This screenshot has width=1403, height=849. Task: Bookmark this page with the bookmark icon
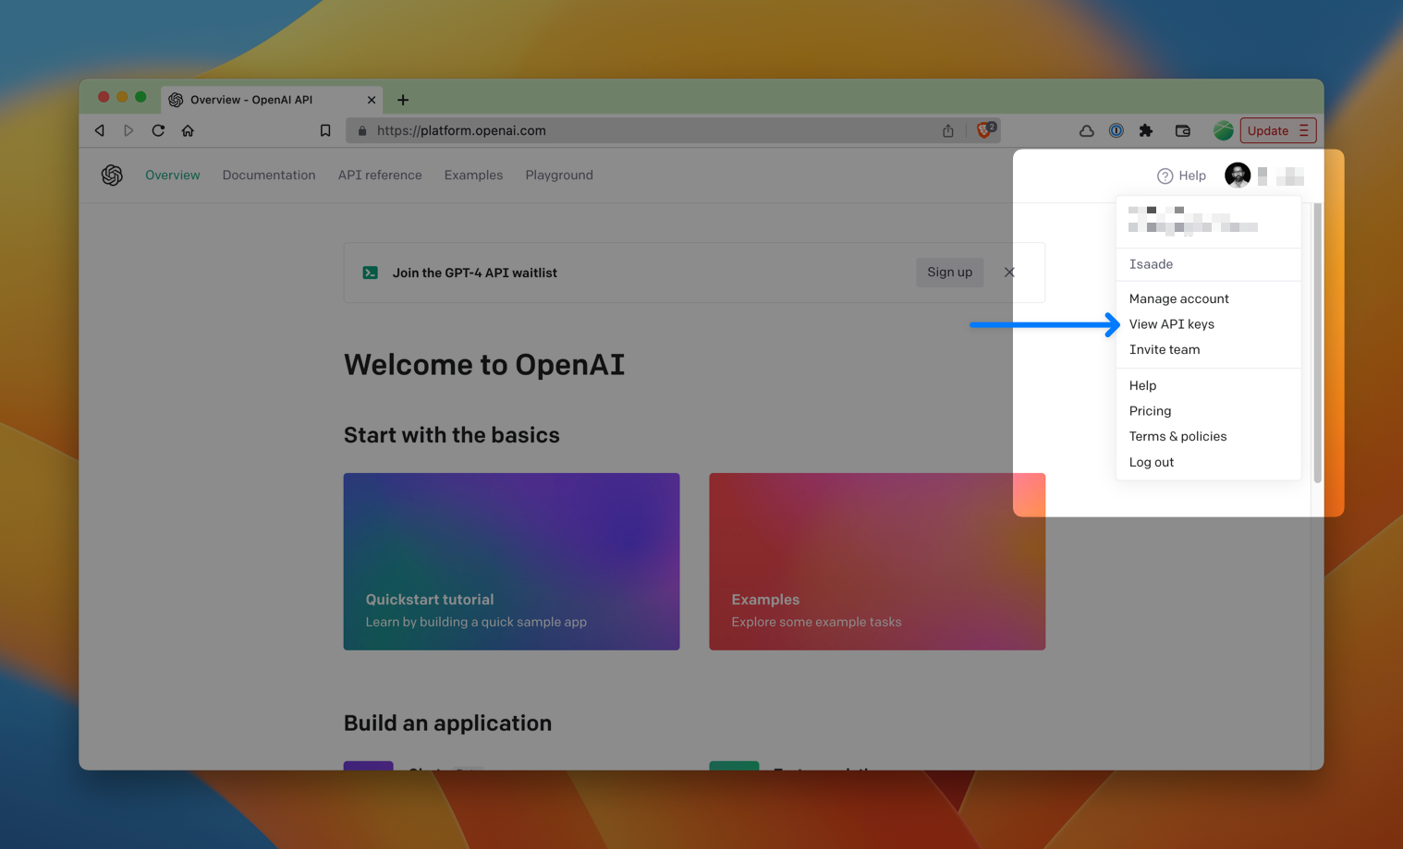click(325, 130)
